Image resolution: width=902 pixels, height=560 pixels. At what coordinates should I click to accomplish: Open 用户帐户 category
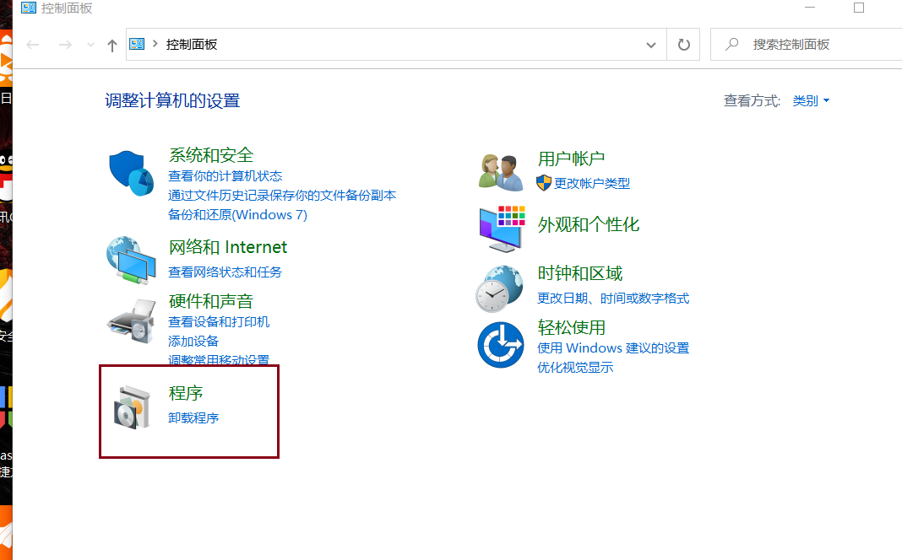[x=571, y=159]
